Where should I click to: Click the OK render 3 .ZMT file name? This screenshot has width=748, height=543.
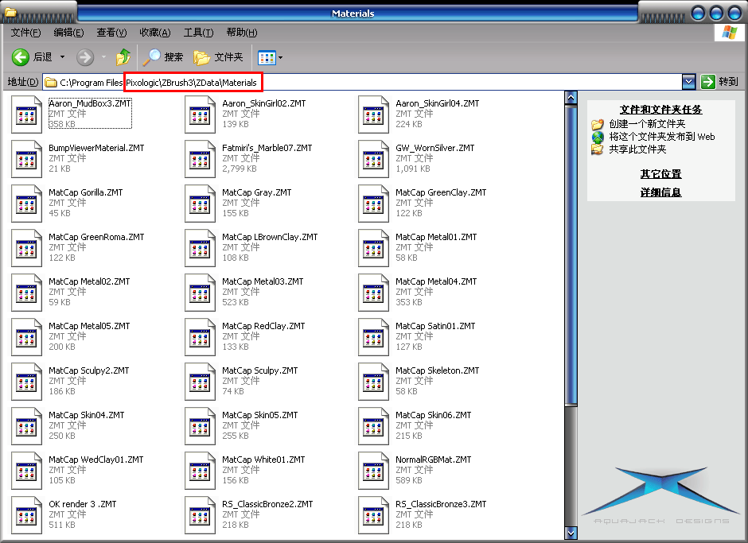point(83,504)
